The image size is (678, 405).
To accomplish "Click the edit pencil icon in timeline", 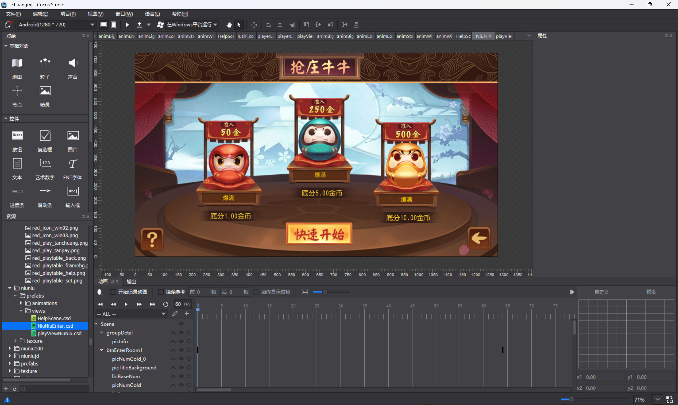I will coord(175,314).
